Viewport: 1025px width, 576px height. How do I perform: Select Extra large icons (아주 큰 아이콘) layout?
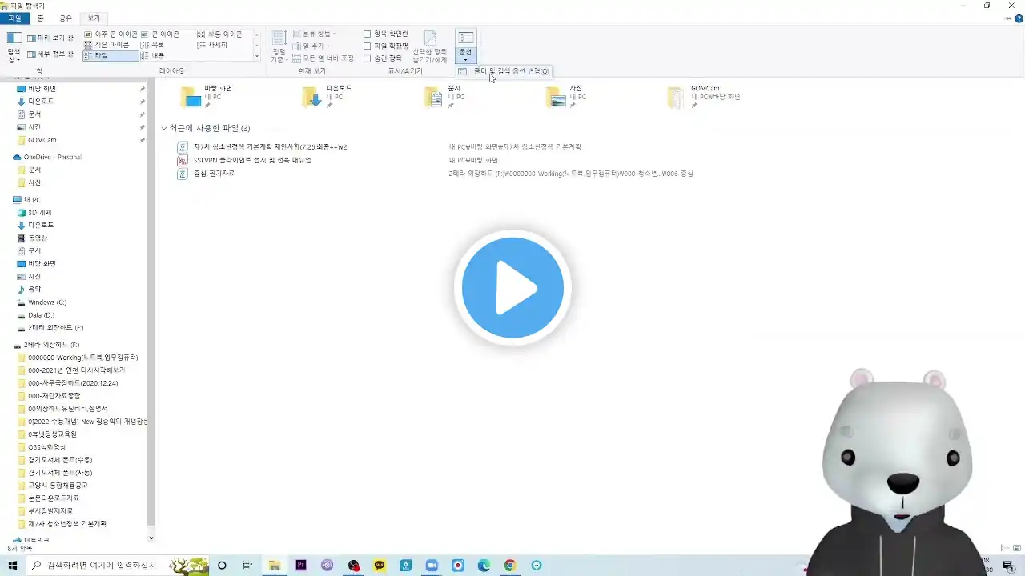(x=111, y=34)
